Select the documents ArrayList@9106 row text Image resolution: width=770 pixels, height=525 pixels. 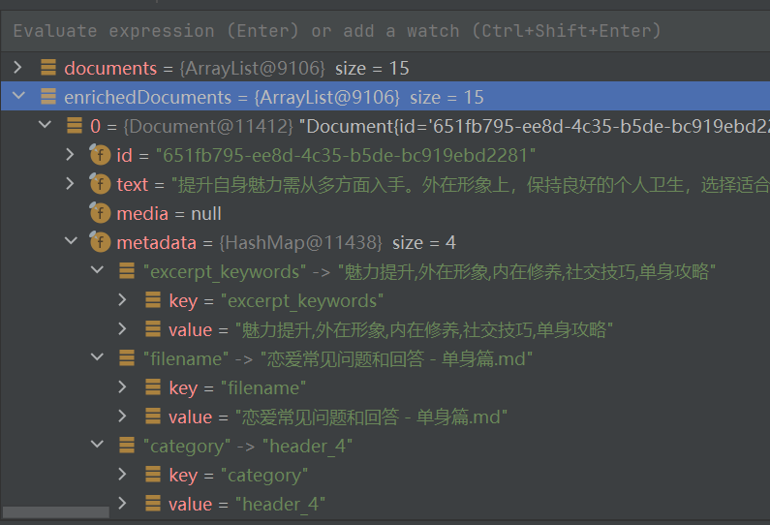[236, 68]
